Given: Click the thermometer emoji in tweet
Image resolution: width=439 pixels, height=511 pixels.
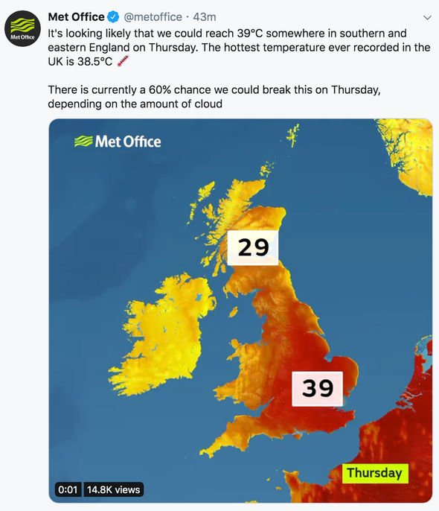Looking at the screenshot, I should point(123,61).
